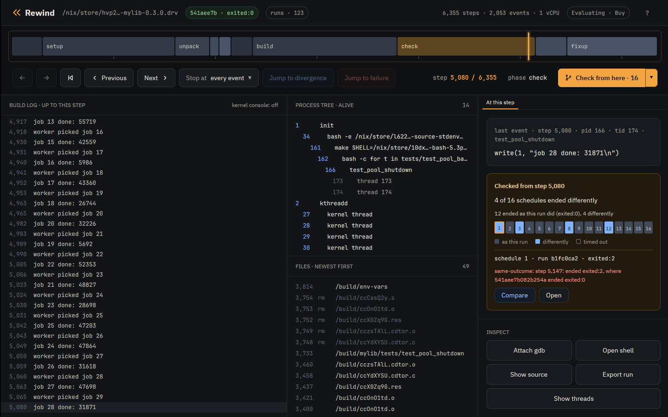The image size is (668, 417).
Task: Open the help question mark icon
Action: tap(647, 13)
